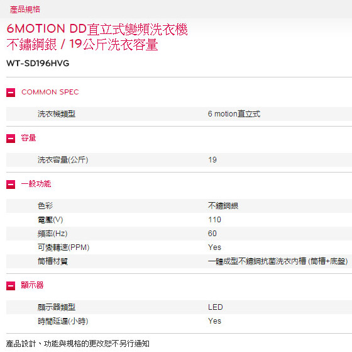Click the COMMON SPEC heading

coord(50,92)
